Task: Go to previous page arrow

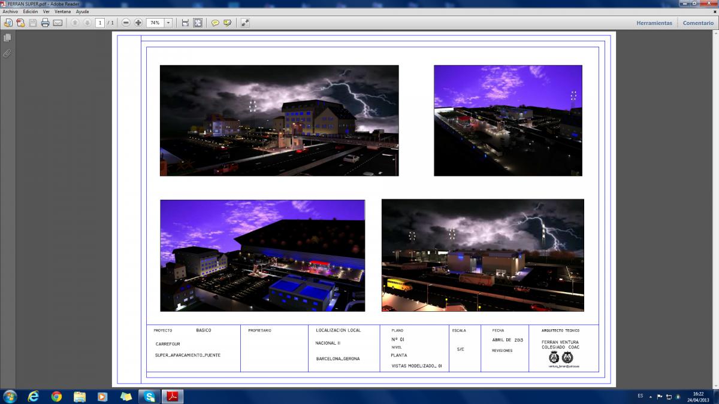Action: [x=75, y=23]
